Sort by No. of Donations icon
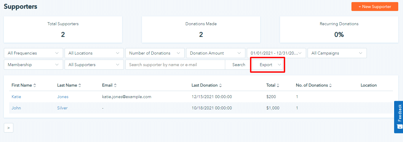Screen dimensions: 403x142 [x=330, y=85]
